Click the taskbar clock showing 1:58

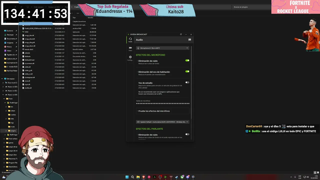pos(314,177)
